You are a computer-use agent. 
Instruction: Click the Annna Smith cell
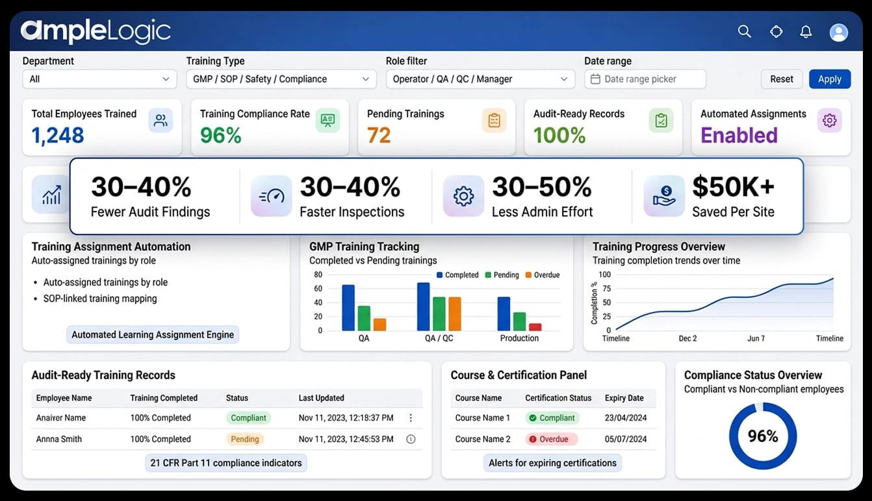click(59, 439)
